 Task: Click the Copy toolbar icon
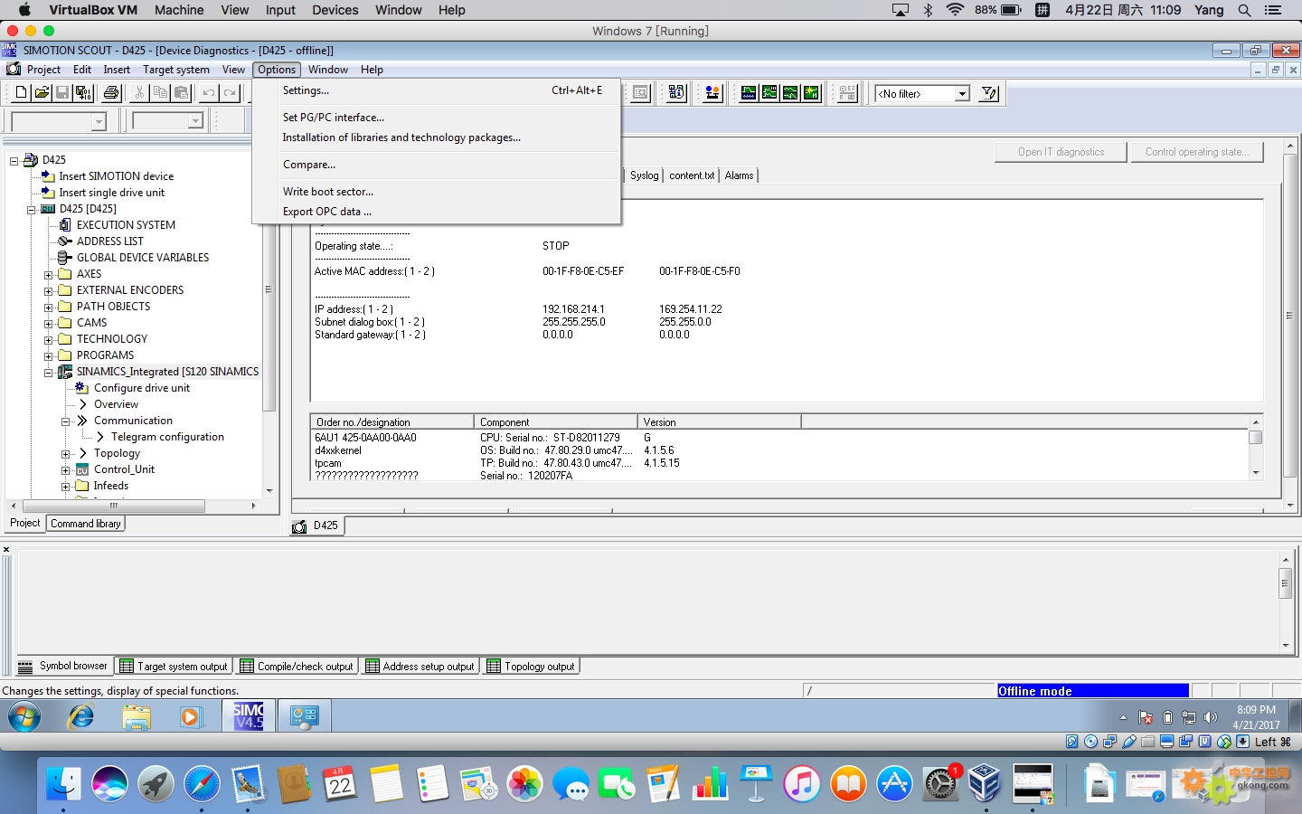pos(160,92)
